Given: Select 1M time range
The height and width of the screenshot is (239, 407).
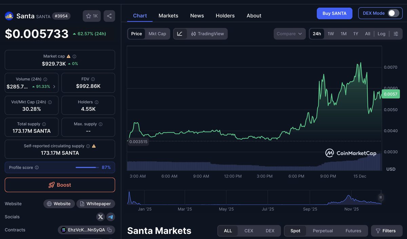Looking at the screenshot, I should pyautogui.click(x=344, y=34).
